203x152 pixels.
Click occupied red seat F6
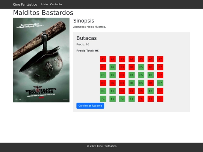[151, 99]
